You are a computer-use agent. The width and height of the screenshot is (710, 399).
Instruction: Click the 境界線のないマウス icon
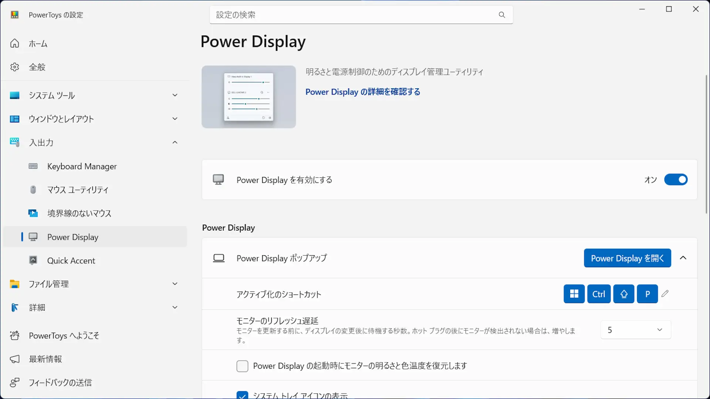(33, 213)
